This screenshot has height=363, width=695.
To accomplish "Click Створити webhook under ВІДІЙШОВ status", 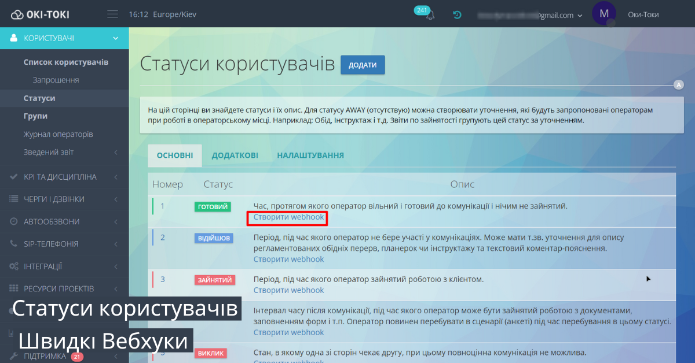I will [x=288, y=258].
